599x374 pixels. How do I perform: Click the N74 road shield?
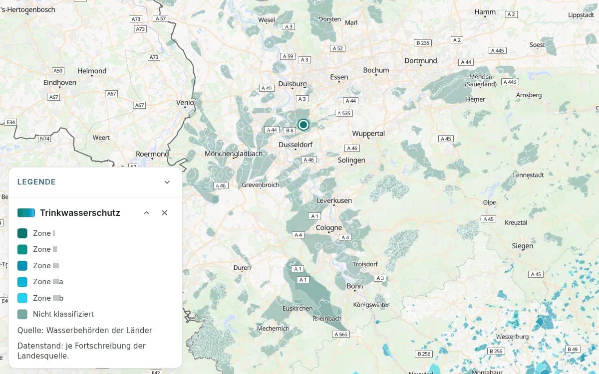pos(44,139)
